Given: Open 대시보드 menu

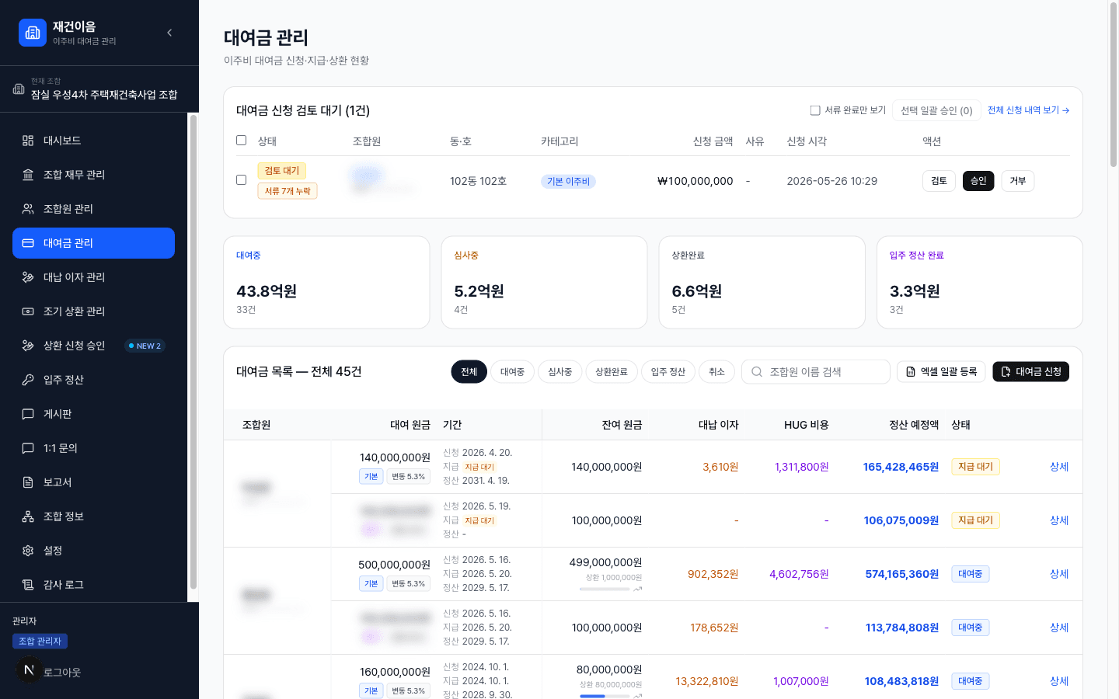Looking at the screenshot, I should click(93, 141).
